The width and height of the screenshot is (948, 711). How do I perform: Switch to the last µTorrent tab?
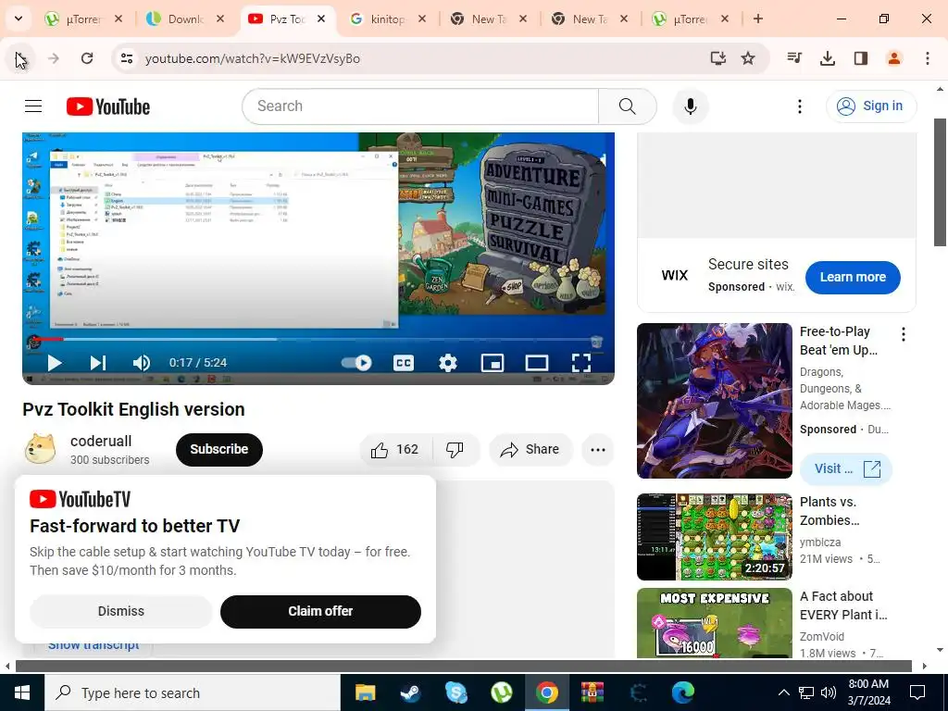[691, 19]
